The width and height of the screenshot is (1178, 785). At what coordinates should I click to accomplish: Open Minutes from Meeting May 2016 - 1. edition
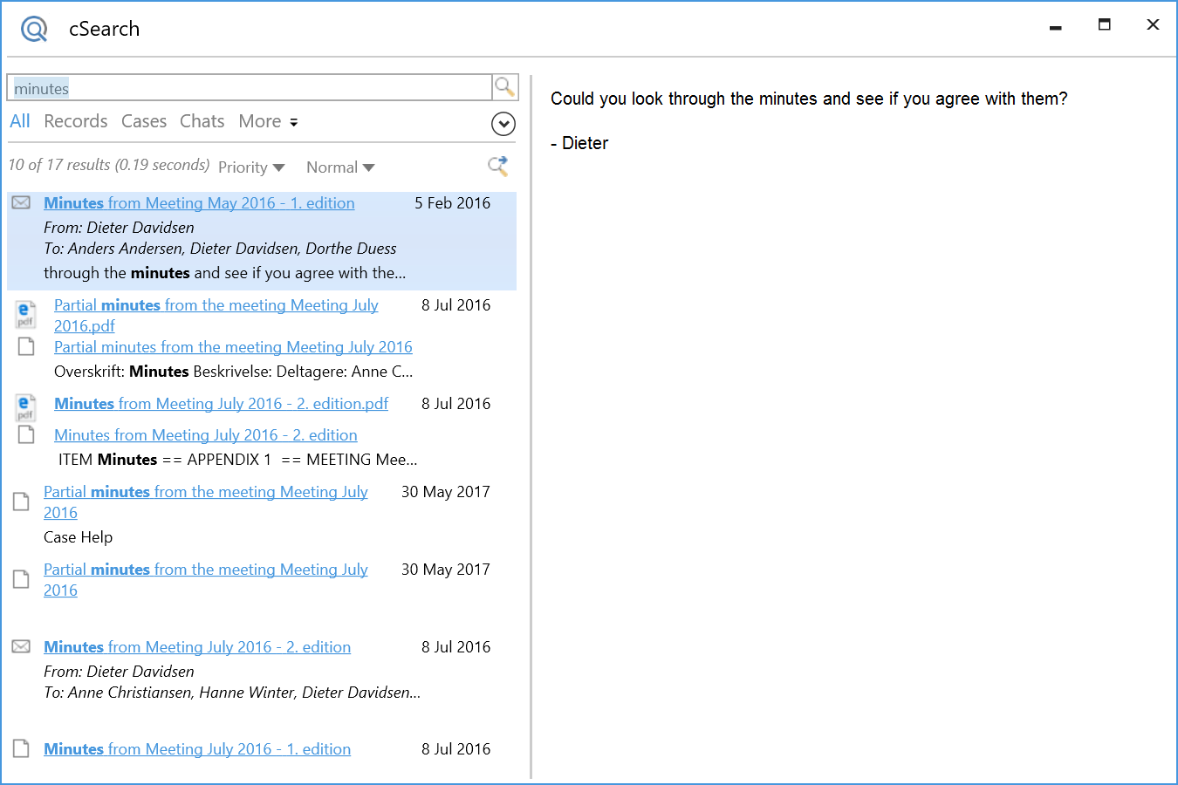click(x=199, y=203)
